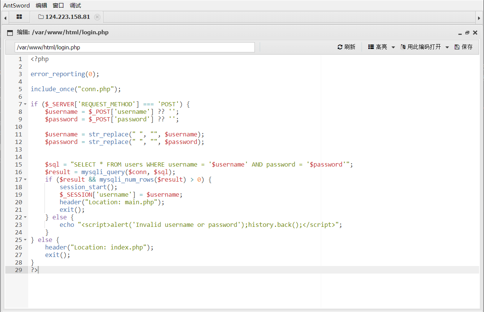Open the home grid tab

[19, 17]
